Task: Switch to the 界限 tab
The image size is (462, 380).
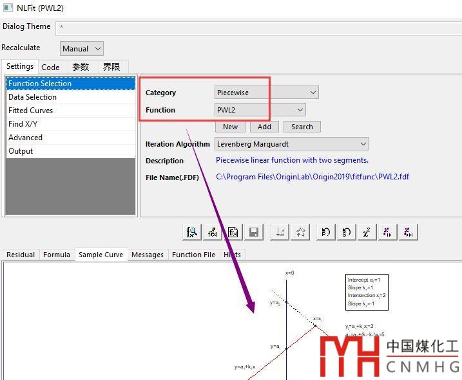Action: [x=111, y=68]
